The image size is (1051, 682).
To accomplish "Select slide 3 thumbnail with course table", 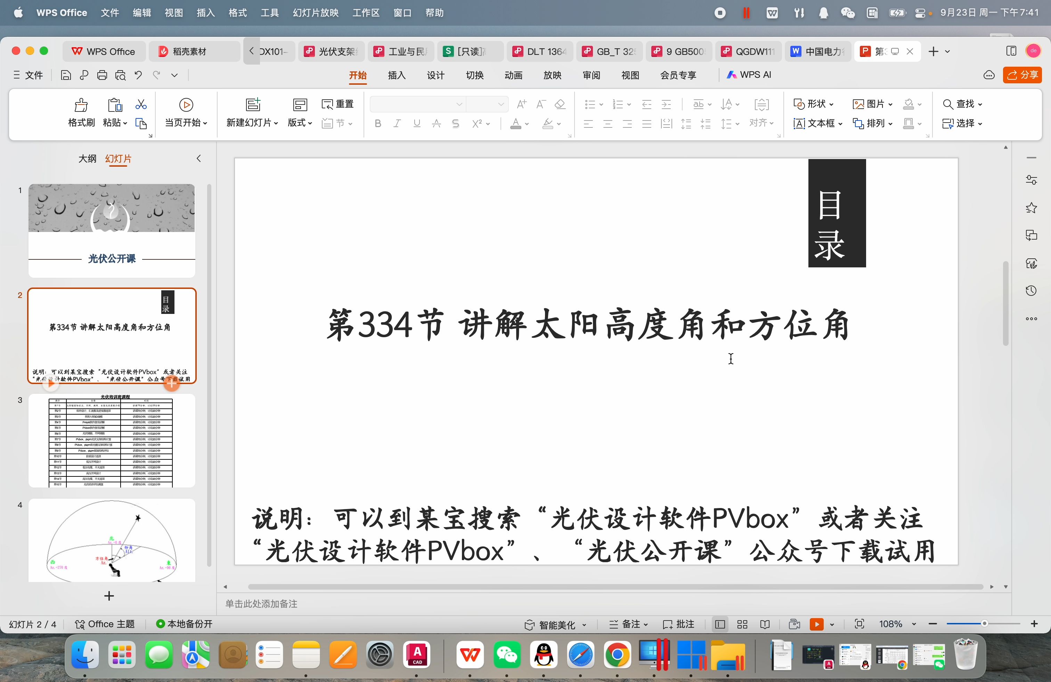I will [x=112, y=441].
